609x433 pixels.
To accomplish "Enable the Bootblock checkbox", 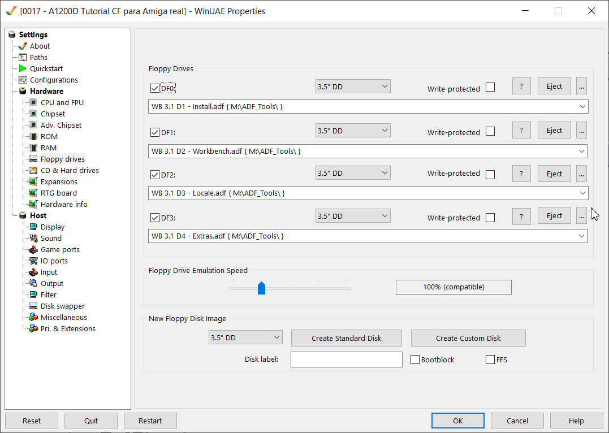I will [415, 360].
